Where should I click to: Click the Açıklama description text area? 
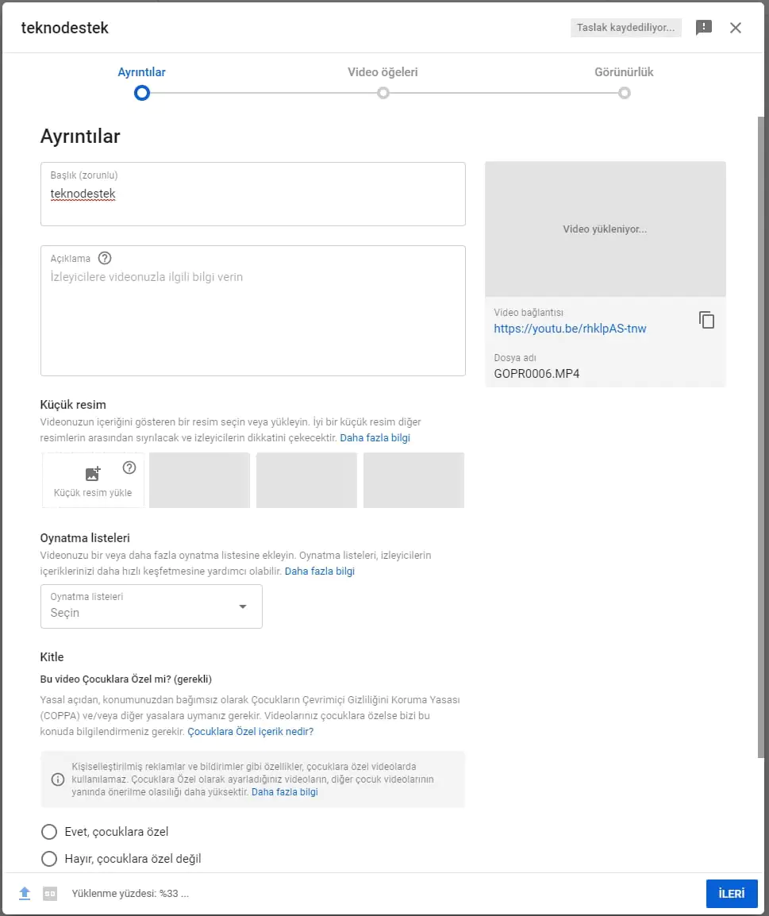[x=253, y=311]
